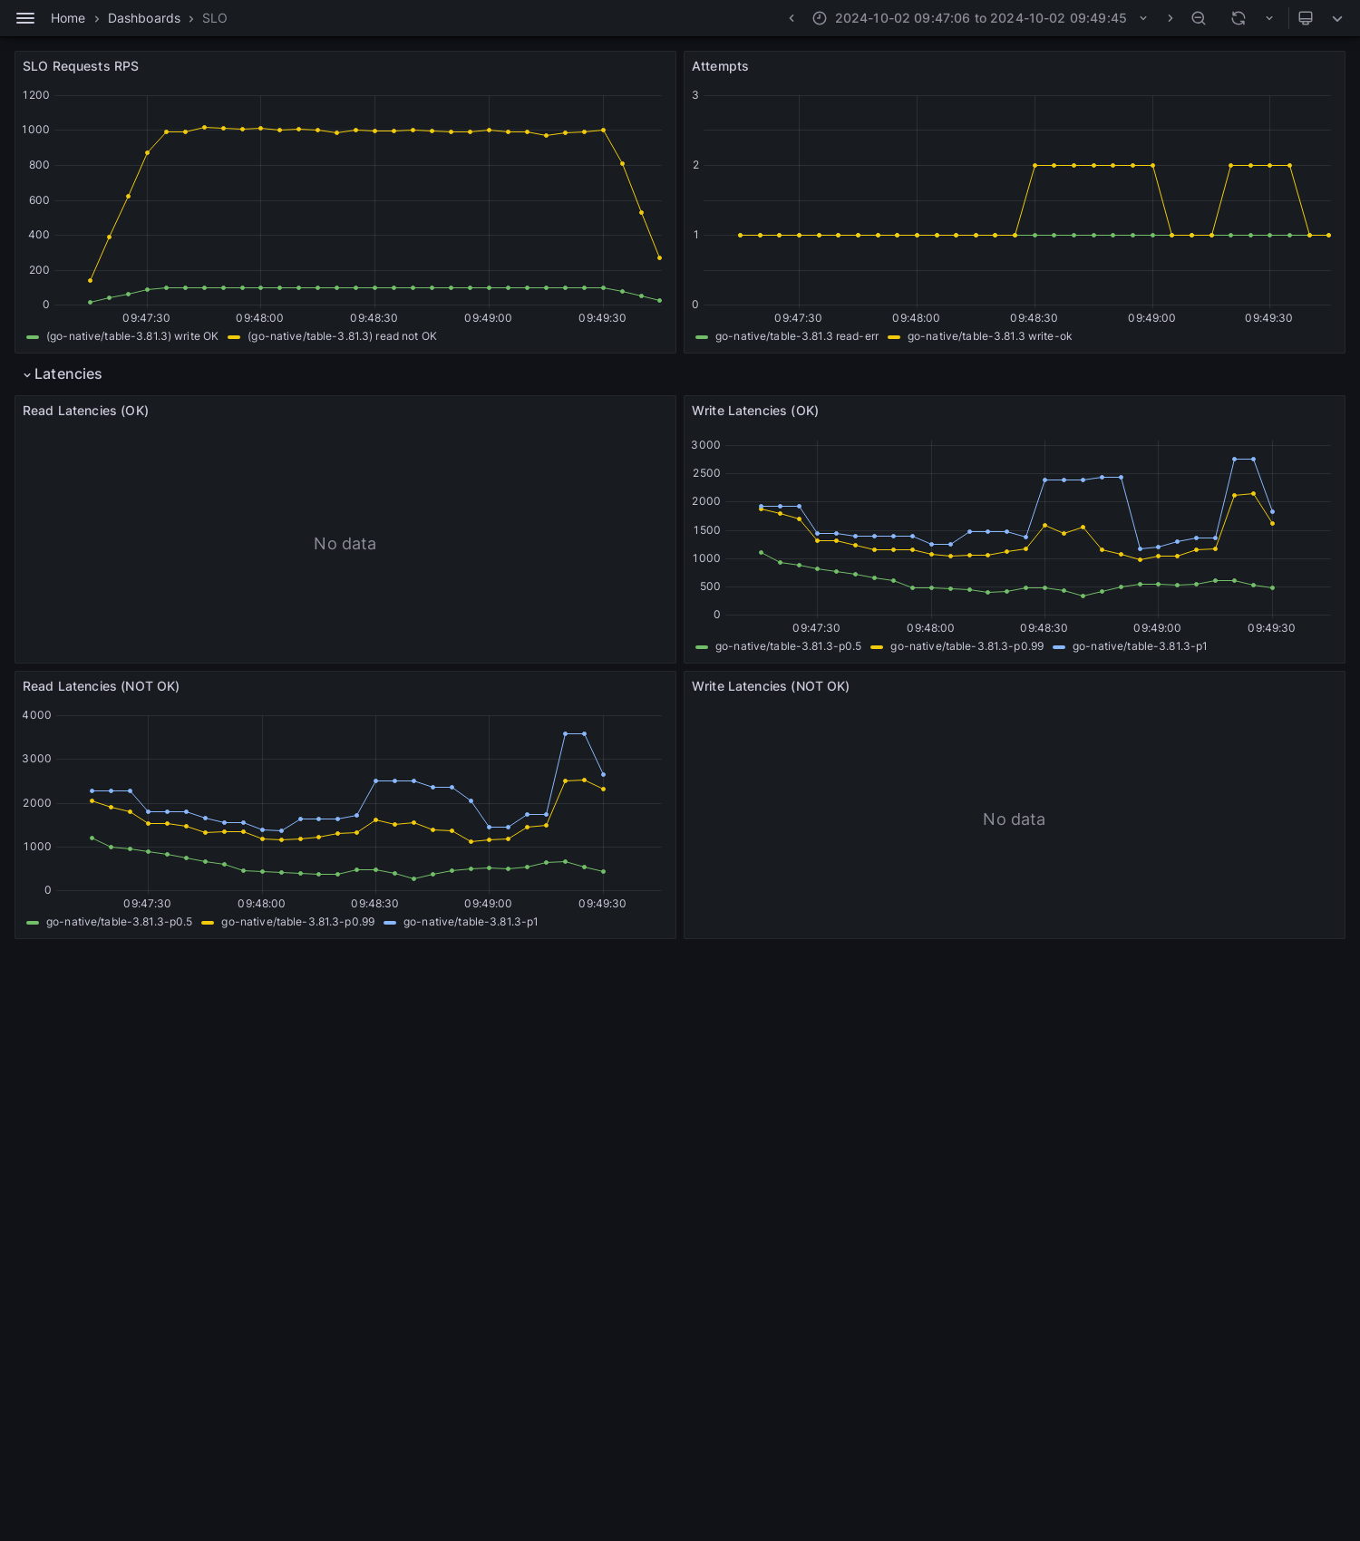The image size is (1360, 1541).
Task: Open Write Latencies (OK) panel title
Action: 755,411
